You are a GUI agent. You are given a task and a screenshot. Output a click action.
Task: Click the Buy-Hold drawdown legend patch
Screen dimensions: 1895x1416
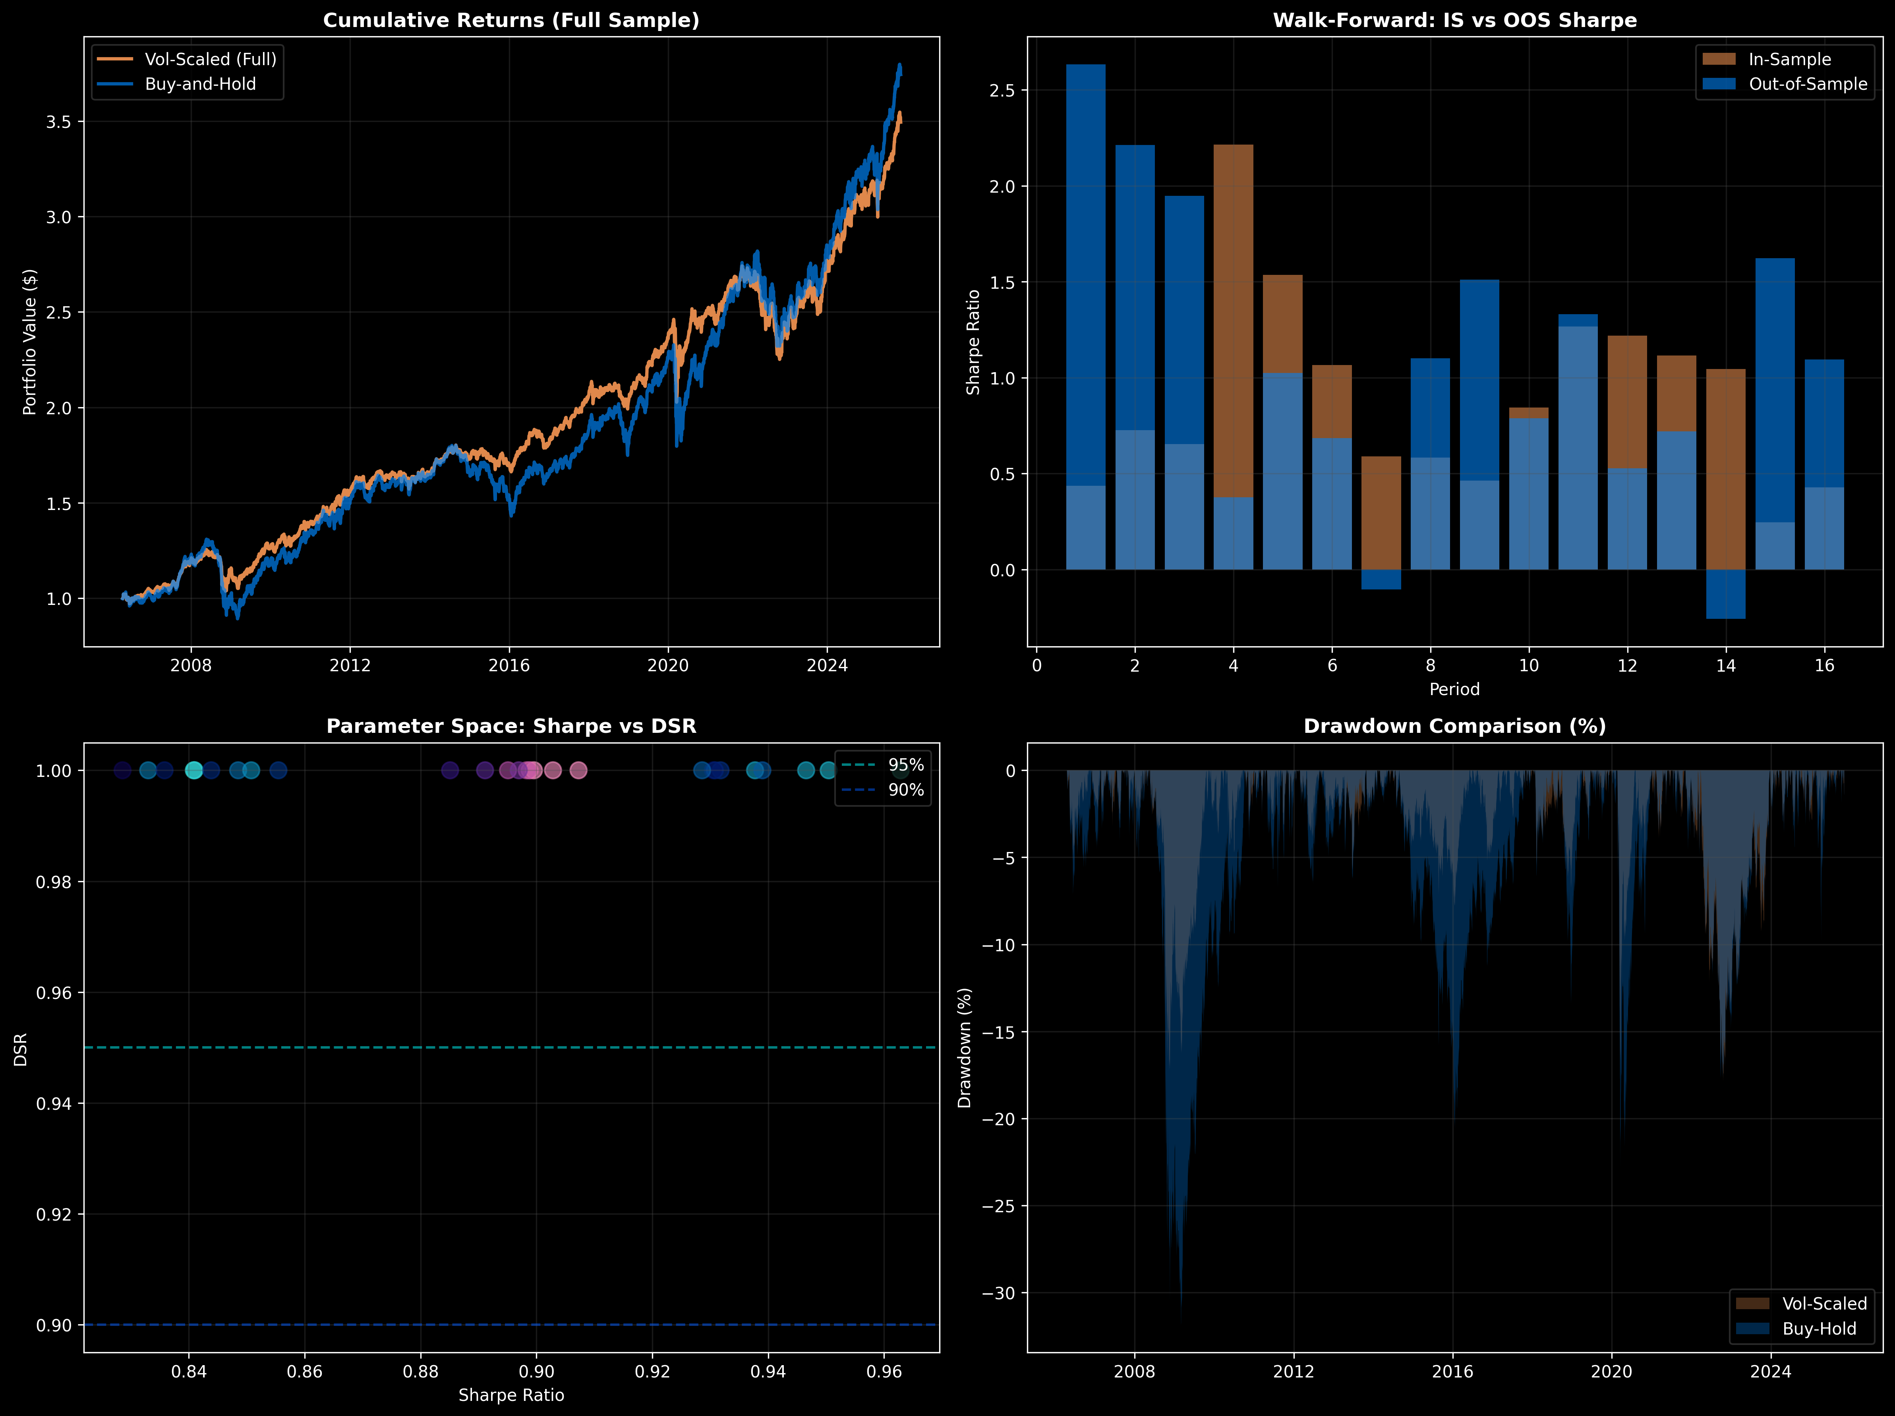1753,1329
